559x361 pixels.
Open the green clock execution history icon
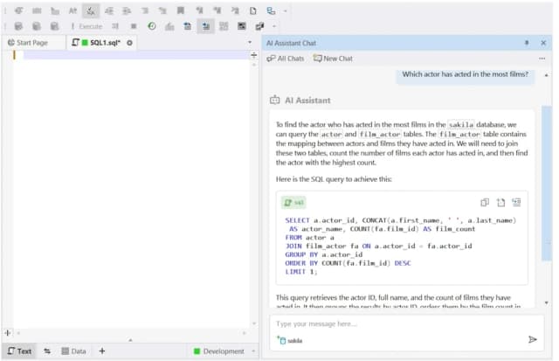[152, 26]
